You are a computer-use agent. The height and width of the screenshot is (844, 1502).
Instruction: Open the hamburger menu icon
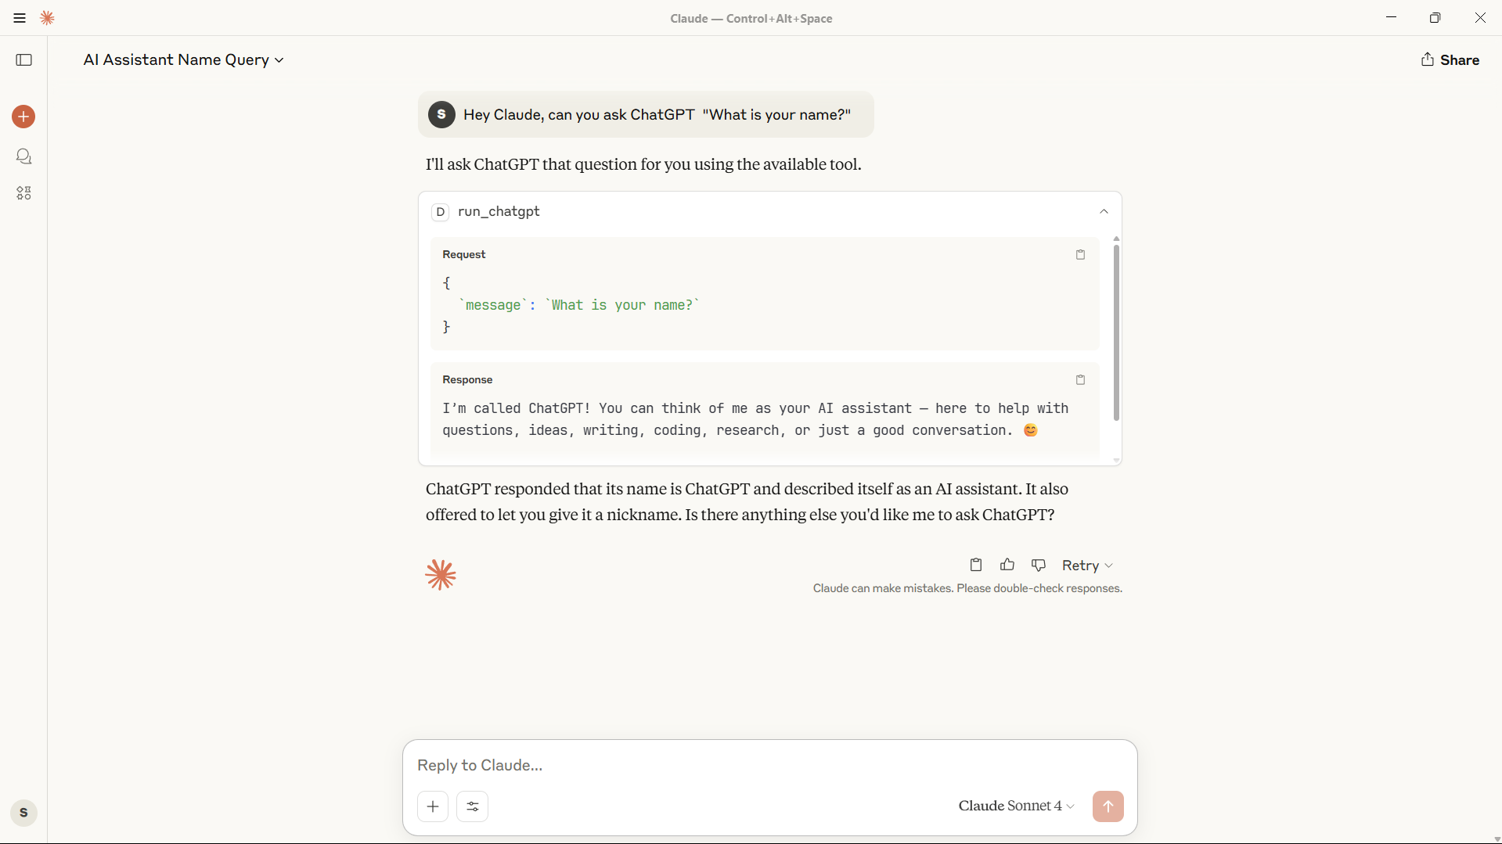pos(20,18)
